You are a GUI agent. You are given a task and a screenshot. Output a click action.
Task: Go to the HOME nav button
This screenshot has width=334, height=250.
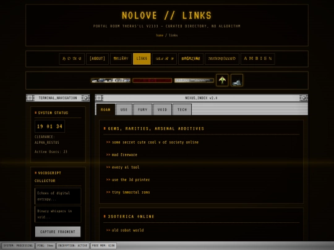pyautogui.click(x=72, y=59)
